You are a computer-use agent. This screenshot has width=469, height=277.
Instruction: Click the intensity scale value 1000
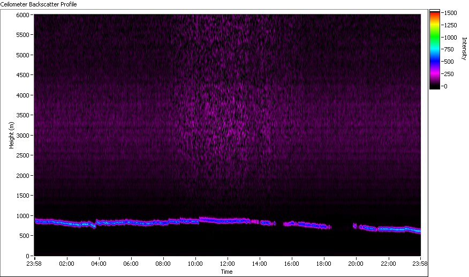point(450,38)
